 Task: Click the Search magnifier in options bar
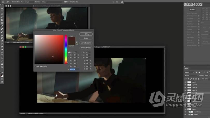113,2
